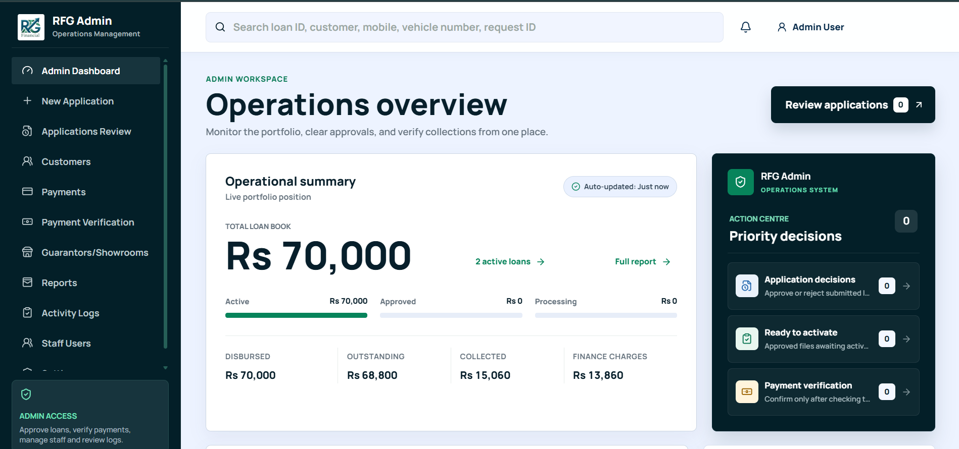The height and width of the screenshot is (449, 959).
Task: Navigate to Payment Verification in sidebar
Action: pos(86,222)
